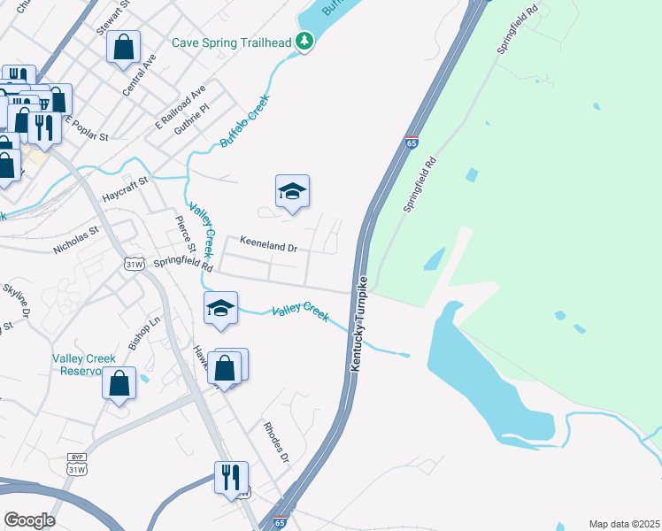Select the restaurant pin near E Poplar St
This screenshot has height=531, width=662.
point(44,131)
